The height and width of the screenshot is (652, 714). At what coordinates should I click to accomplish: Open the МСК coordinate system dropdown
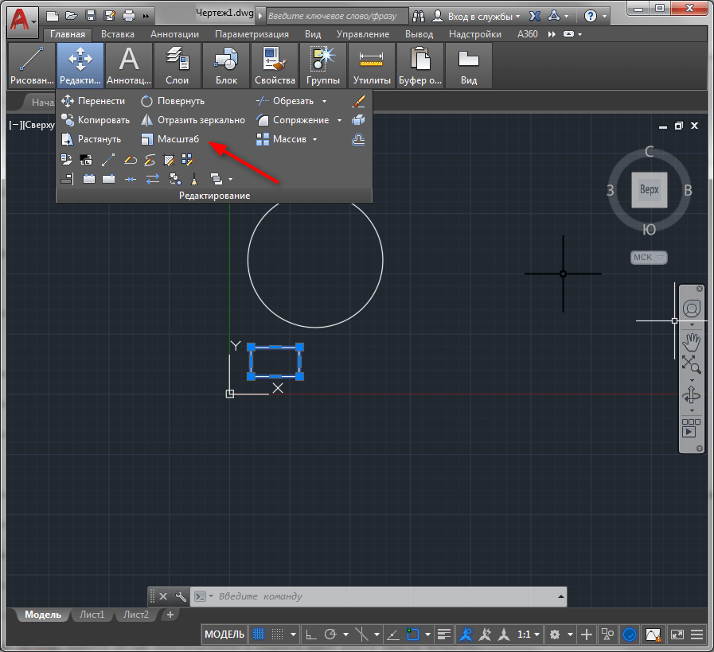[649, 257]
